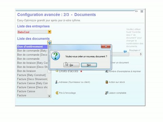The height and width of the screenshot is (122, 163).
Task: Minimize the Configuration avancée window
Action: [x=136, y=11]
